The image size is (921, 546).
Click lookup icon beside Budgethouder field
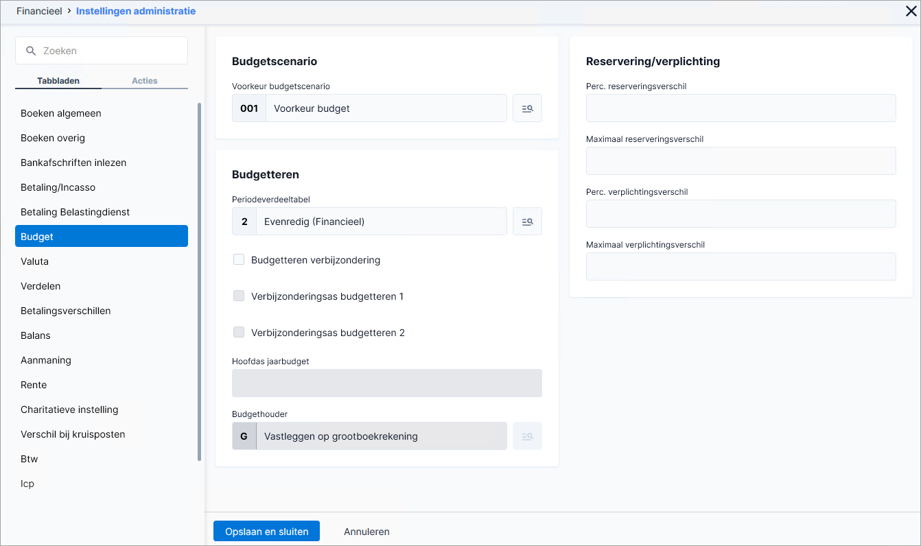point(527,436)
